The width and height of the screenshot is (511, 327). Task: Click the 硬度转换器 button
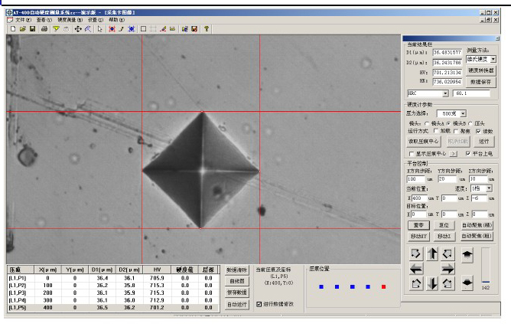pyautogui.click(x=482, y=70)
